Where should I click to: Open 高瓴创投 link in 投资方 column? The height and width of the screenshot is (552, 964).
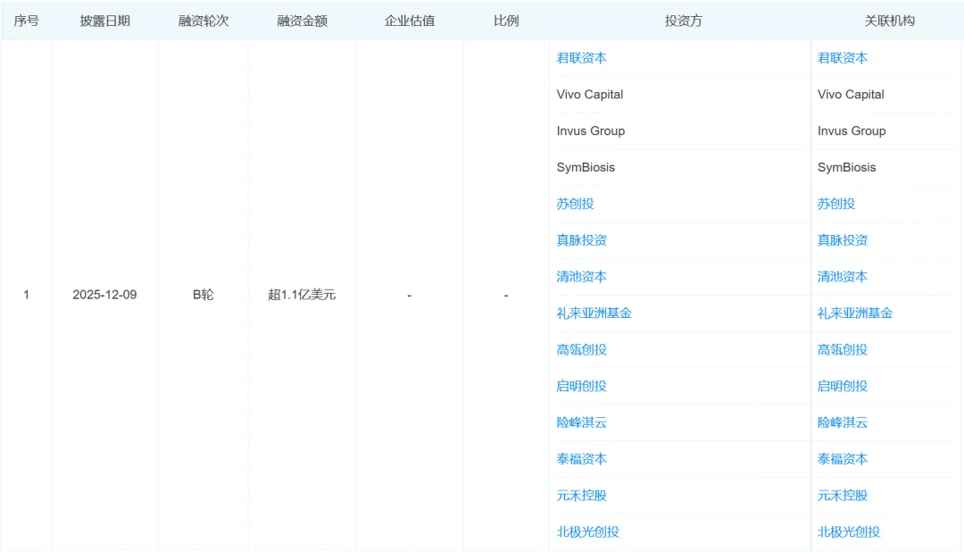tap(582, 349)
